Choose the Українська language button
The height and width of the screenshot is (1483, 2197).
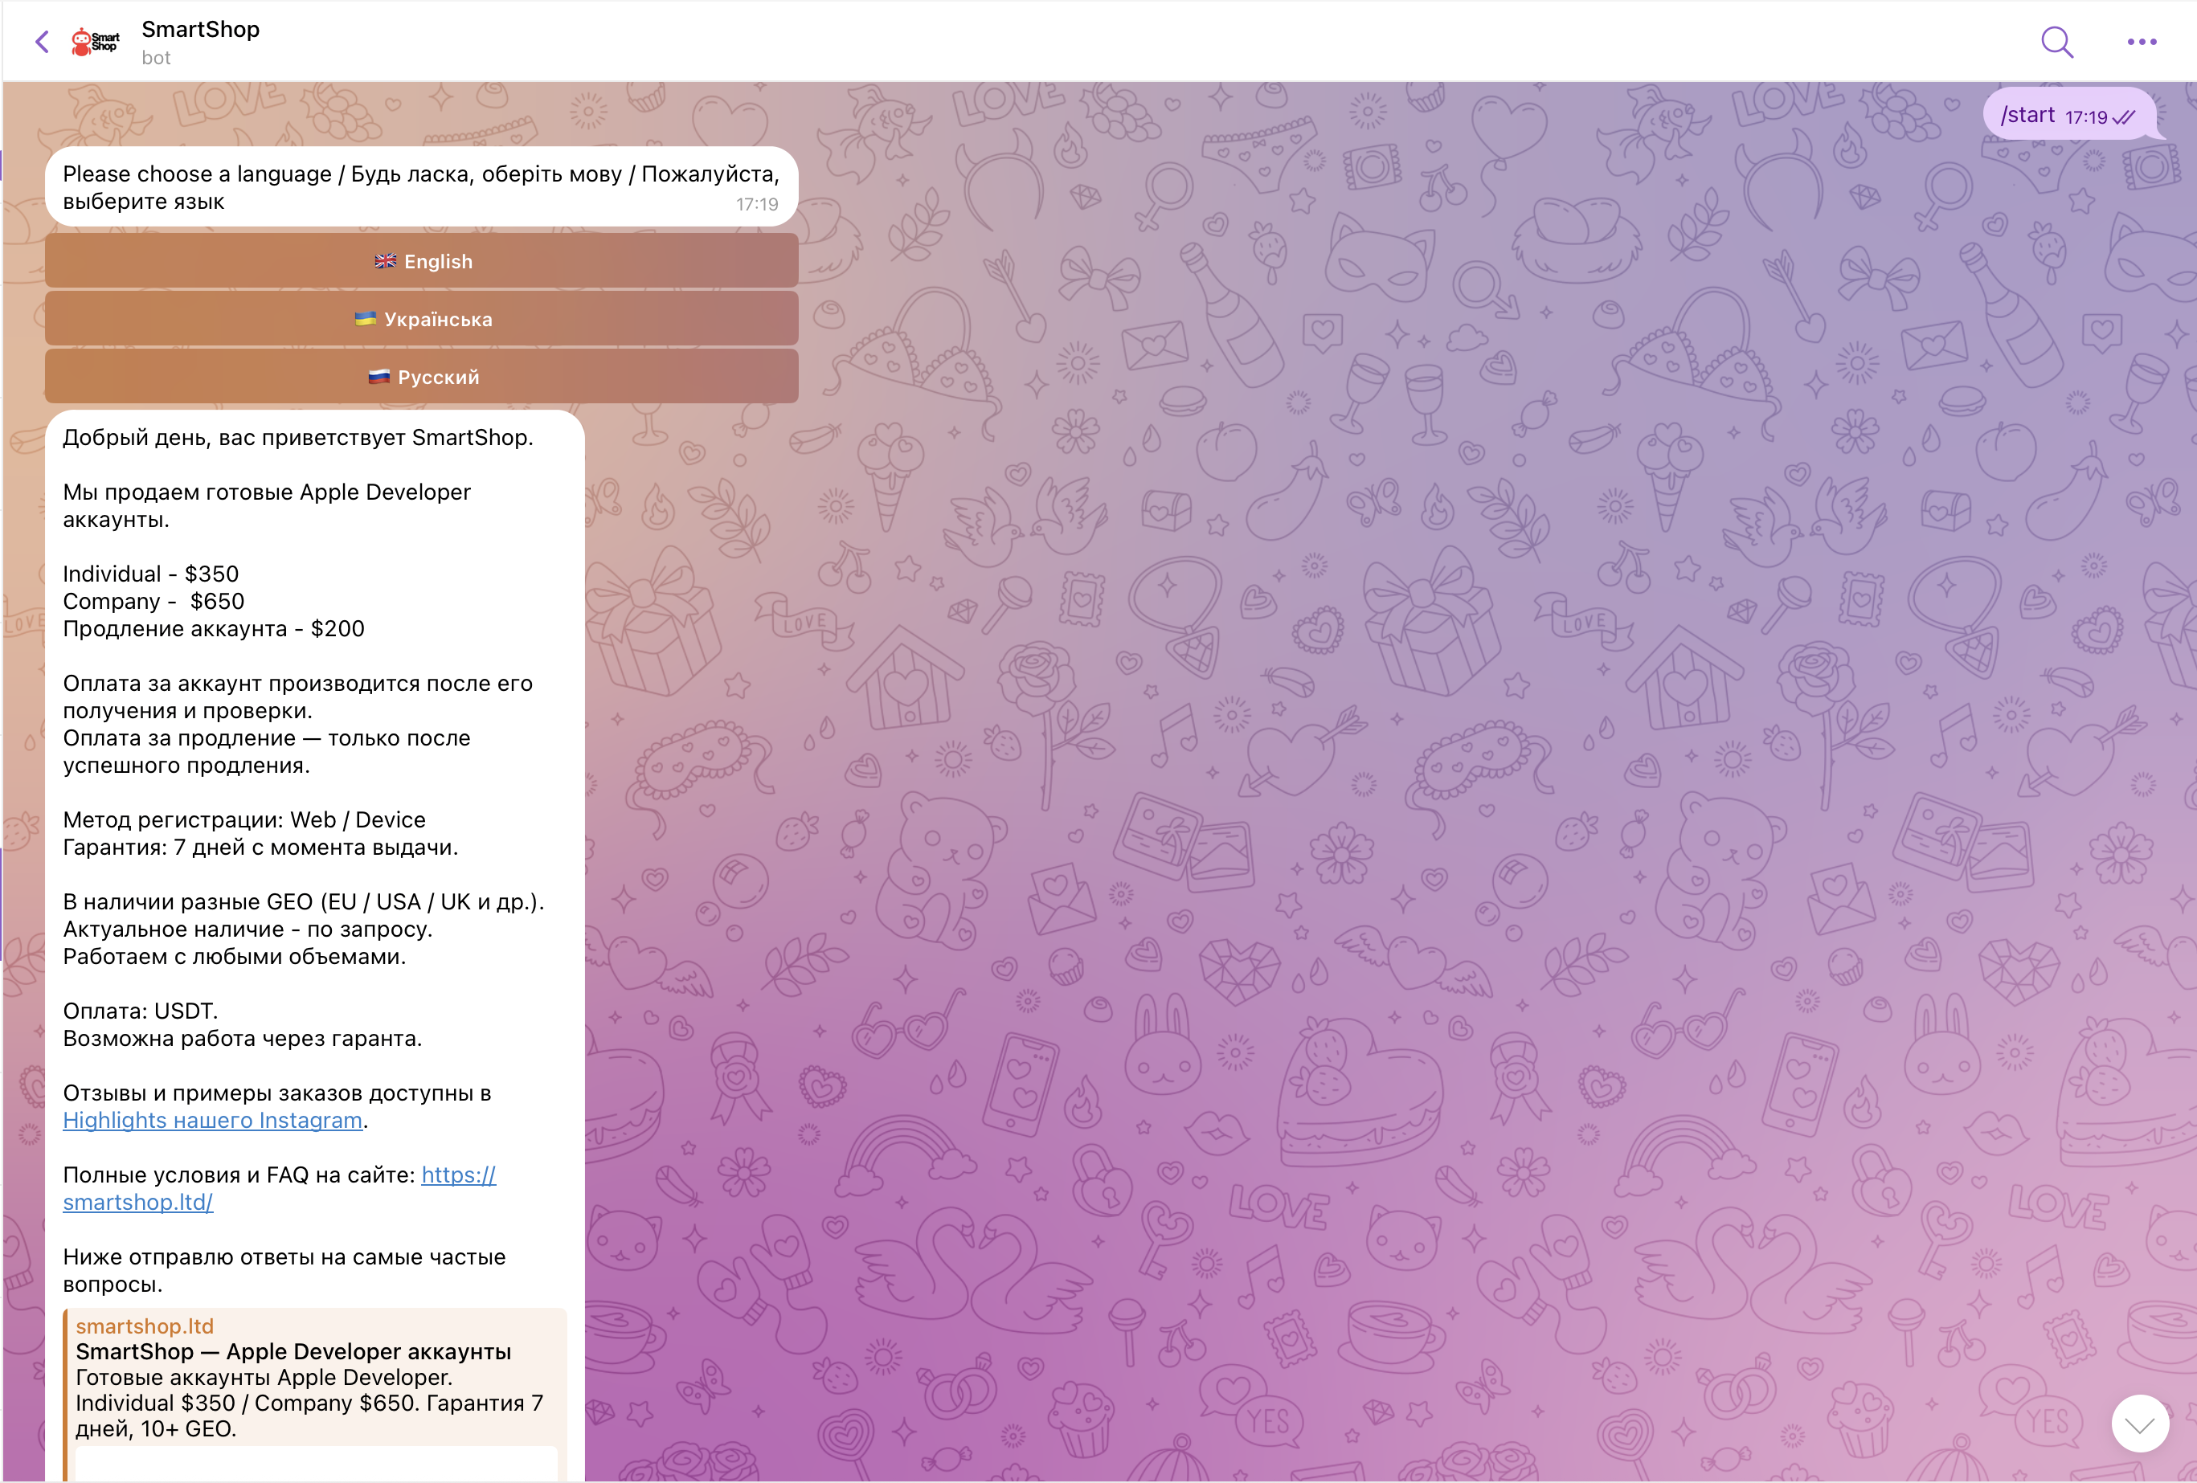coord(422,318)
